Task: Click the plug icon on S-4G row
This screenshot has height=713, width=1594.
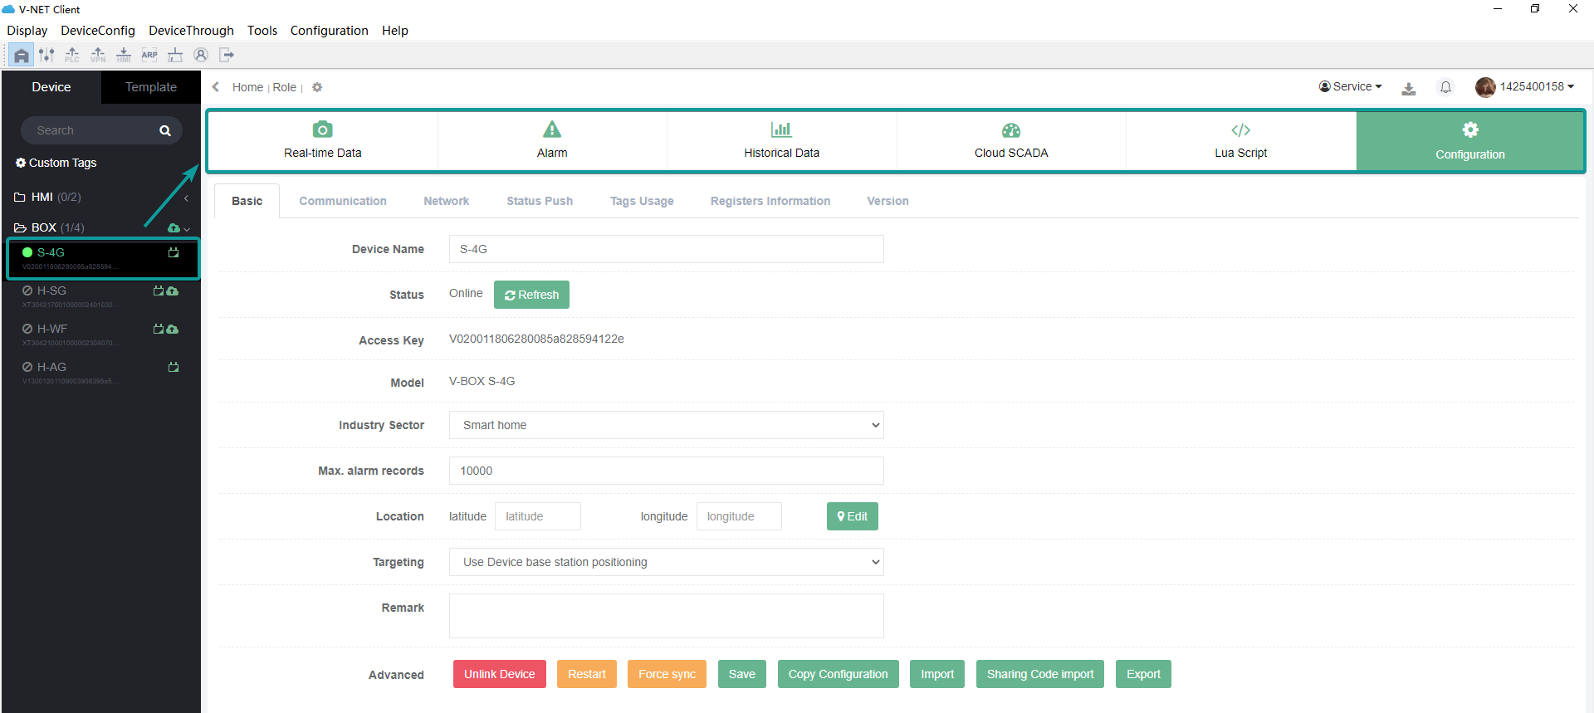Action: click(174, 252)
